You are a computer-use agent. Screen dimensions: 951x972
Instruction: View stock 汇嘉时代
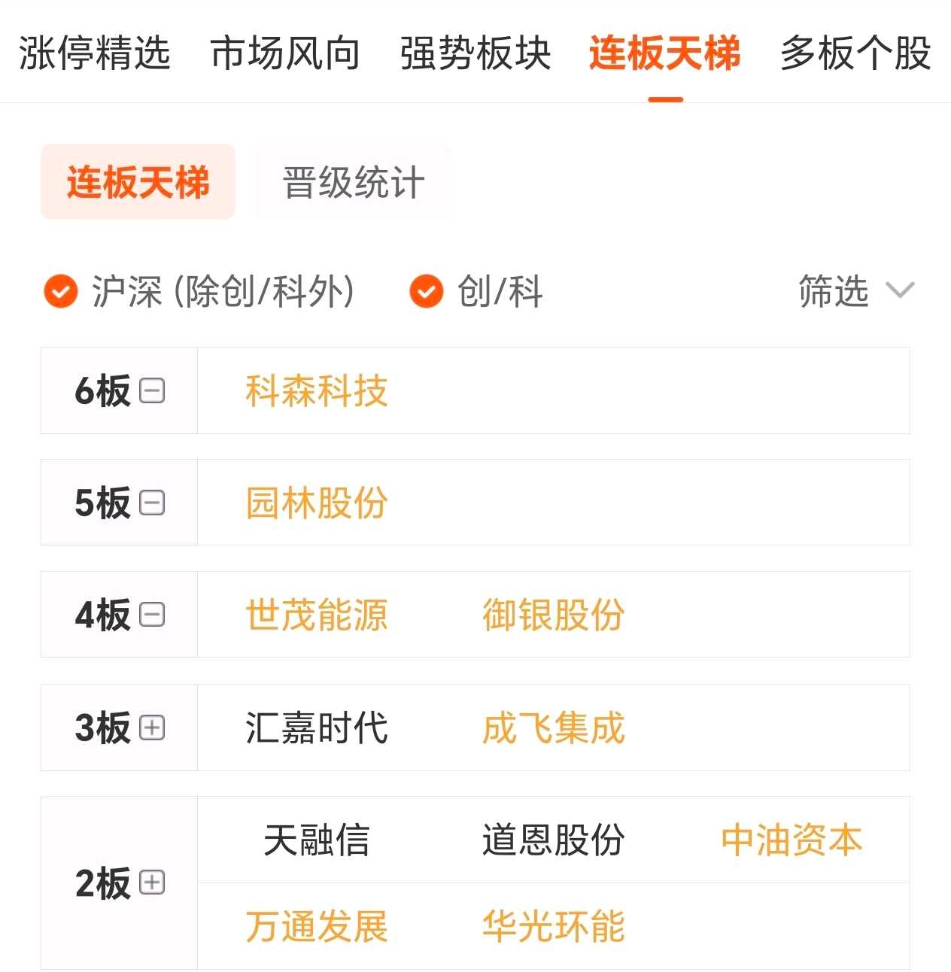[x=317, y=727]
